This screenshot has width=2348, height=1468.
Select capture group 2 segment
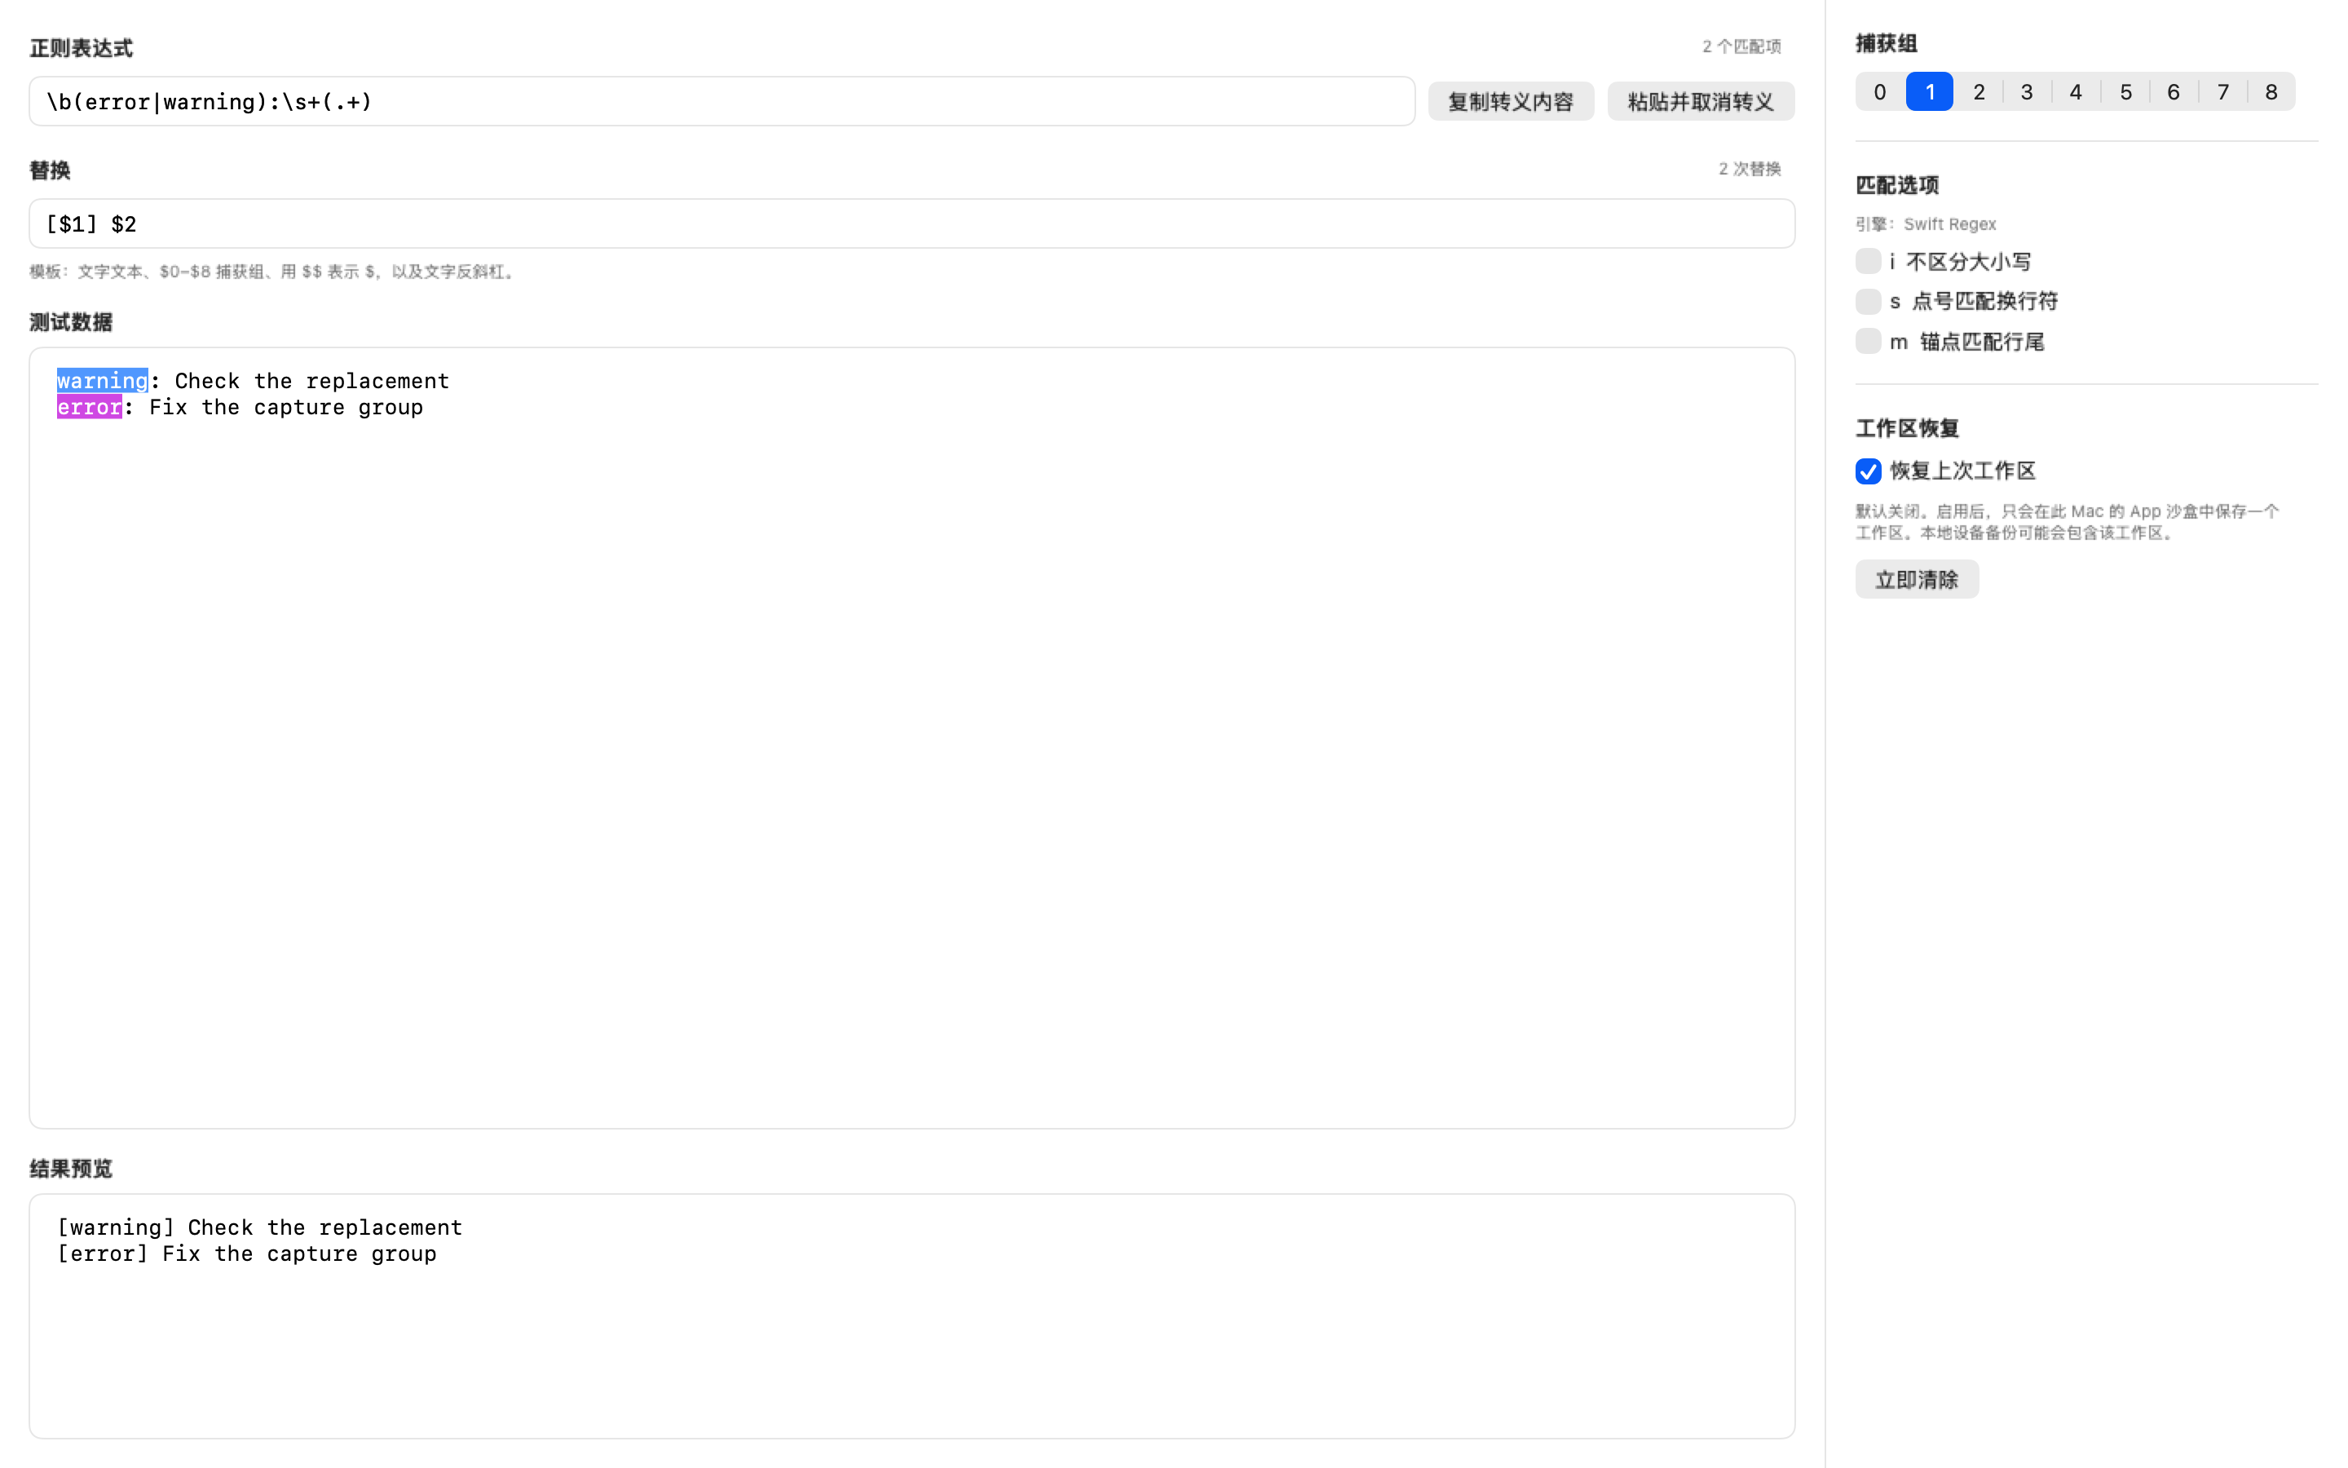[1979, 92]
